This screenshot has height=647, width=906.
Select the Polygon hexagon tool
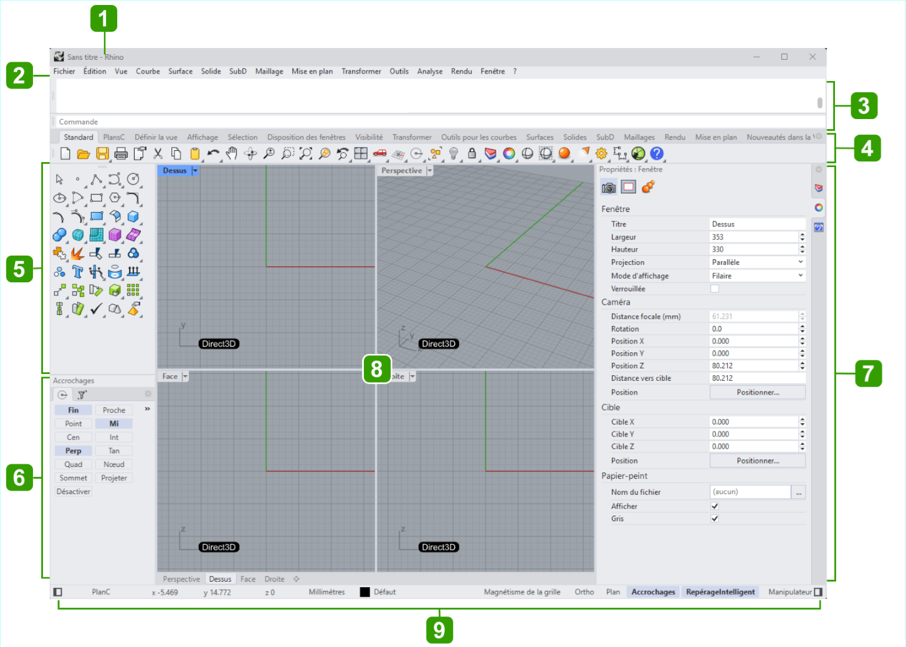115,198
